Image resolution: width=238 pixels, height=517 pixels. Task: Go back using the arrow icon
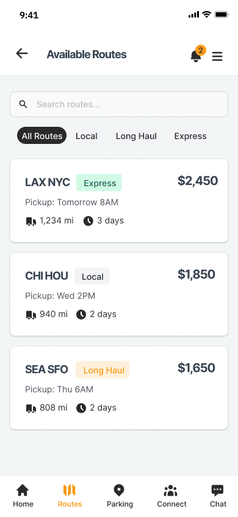click(22, 53)
